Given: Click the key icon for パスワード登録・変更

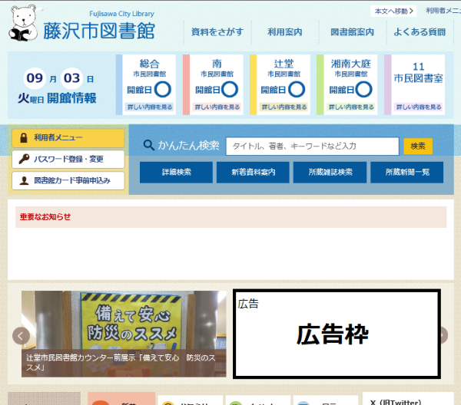Looking at the screenshot, I should click(x=24, y=160).
